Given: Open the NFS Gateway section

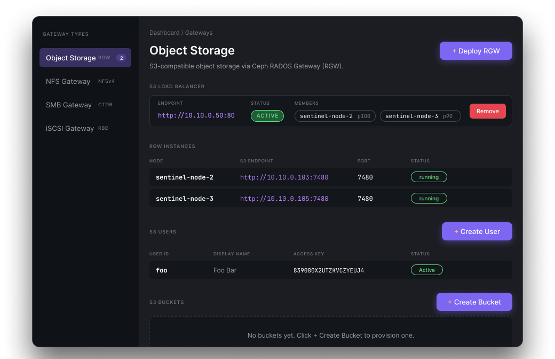Looking at the screenshot, I should 68,81.
